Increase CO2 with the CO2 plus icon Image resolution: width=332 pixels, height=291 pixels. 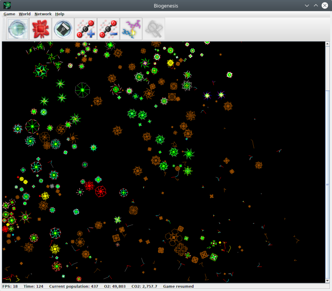coord(85,28)
